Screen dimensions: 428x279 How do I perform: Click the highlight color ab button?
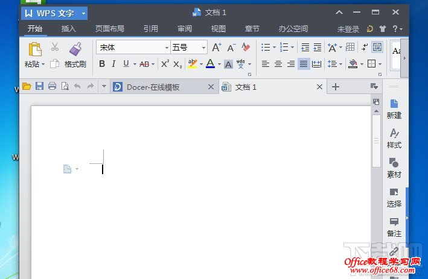pyautogui.click(x=193, y=64)
